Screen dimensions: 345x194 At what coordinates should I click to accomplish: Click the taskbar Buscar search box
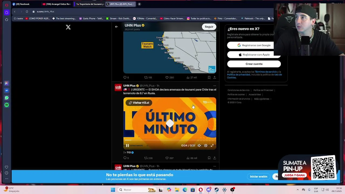[x=137, y=190]
